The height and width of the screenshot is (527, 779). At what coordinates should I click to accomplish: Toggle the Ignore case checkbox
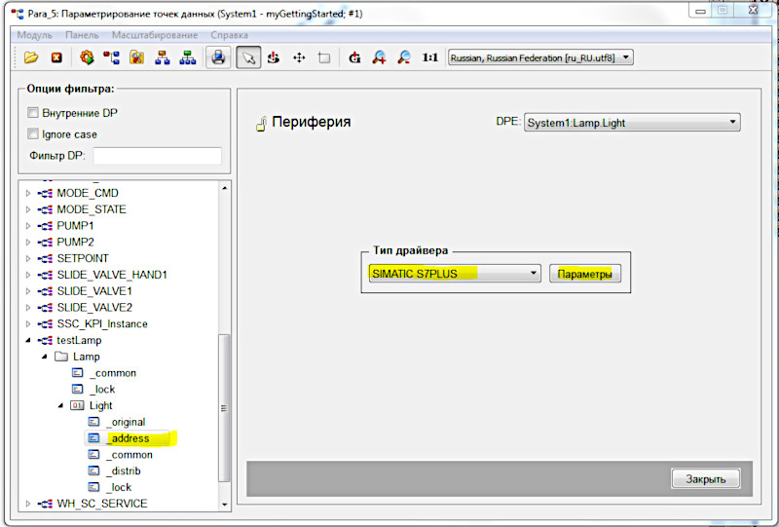pos(33,133)
